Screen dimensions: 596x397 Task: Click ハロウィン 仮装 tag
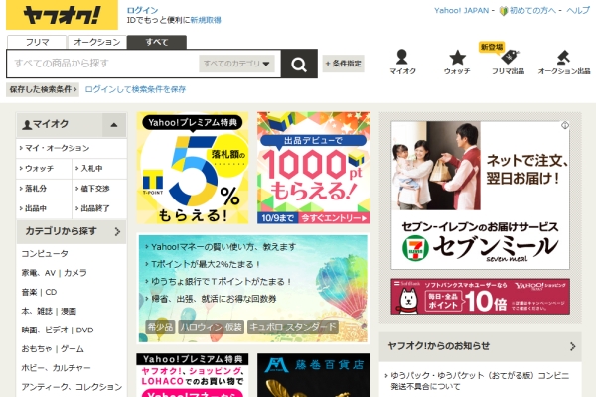(x=212, y=327)
